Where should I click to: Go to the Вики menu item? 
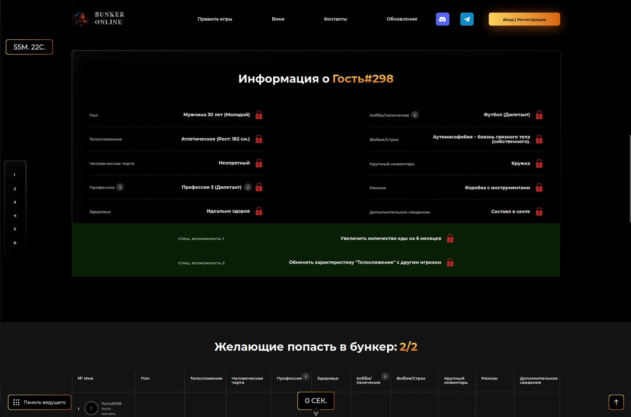tap(278, 19)
